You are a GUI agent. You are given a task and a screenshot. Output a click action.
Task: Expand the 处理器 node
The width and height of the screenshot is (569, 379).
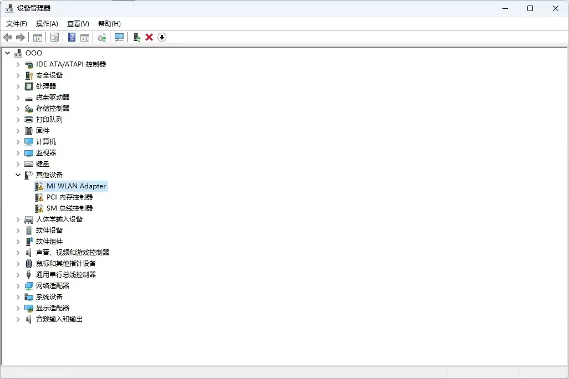coord(18,86)
